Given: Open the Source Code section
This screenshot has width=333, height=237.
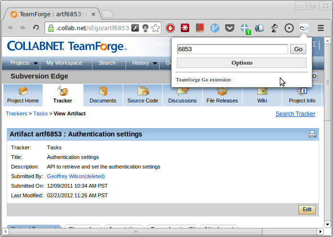Looking at the screenshot, I should coord(143,95).
